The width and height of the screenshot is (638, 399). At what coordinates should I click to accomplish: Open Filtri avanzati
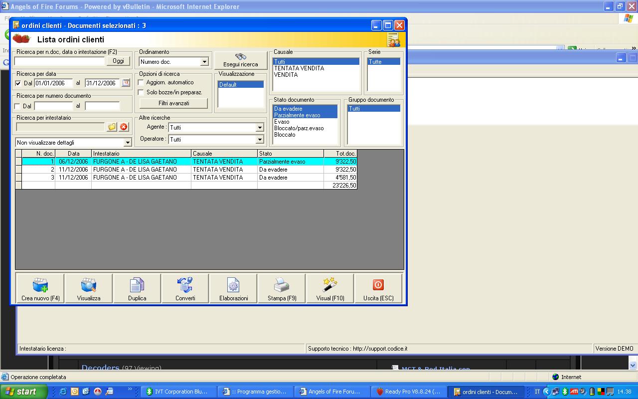pyautogui.click(x=174, y=103)
